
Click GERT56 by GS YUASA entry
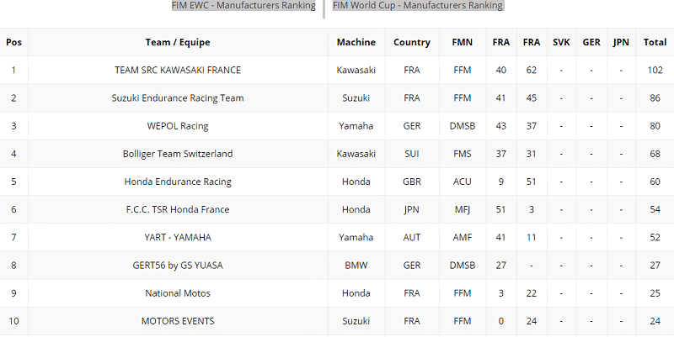[x=178, y=266]
